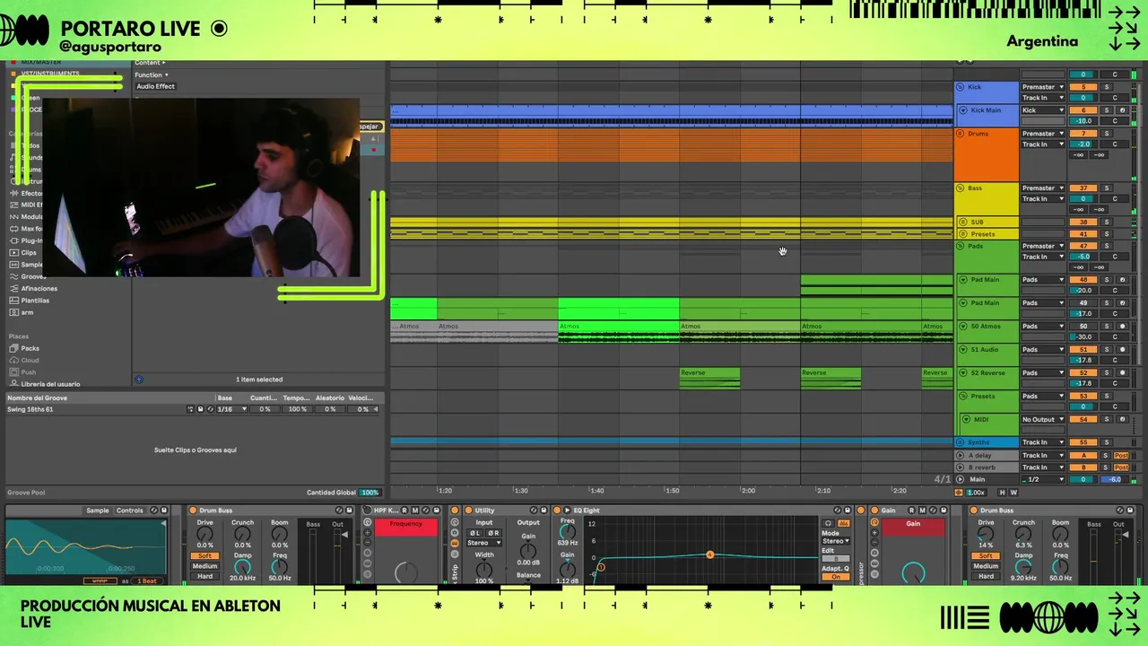
Task: Unfold the B reverb return track
Action: (x=961, y=467)
